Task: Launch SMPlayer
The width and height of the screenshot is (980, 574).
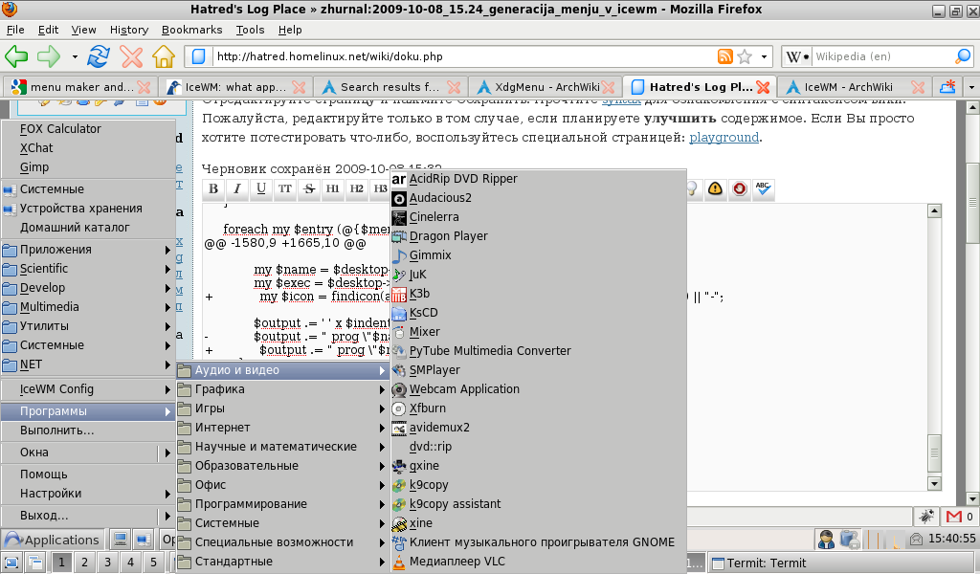Action: click(538, 370)
